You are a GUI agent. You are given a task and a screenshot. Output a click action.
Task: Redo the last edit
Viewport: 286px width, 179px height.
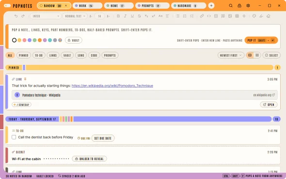[23, 16]
